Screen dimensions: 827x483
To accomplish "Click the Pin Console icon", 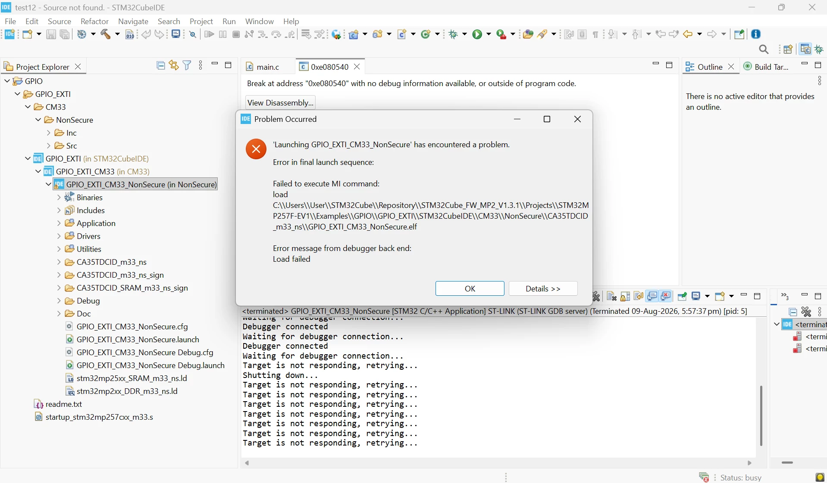I will [x=682, y=296].
